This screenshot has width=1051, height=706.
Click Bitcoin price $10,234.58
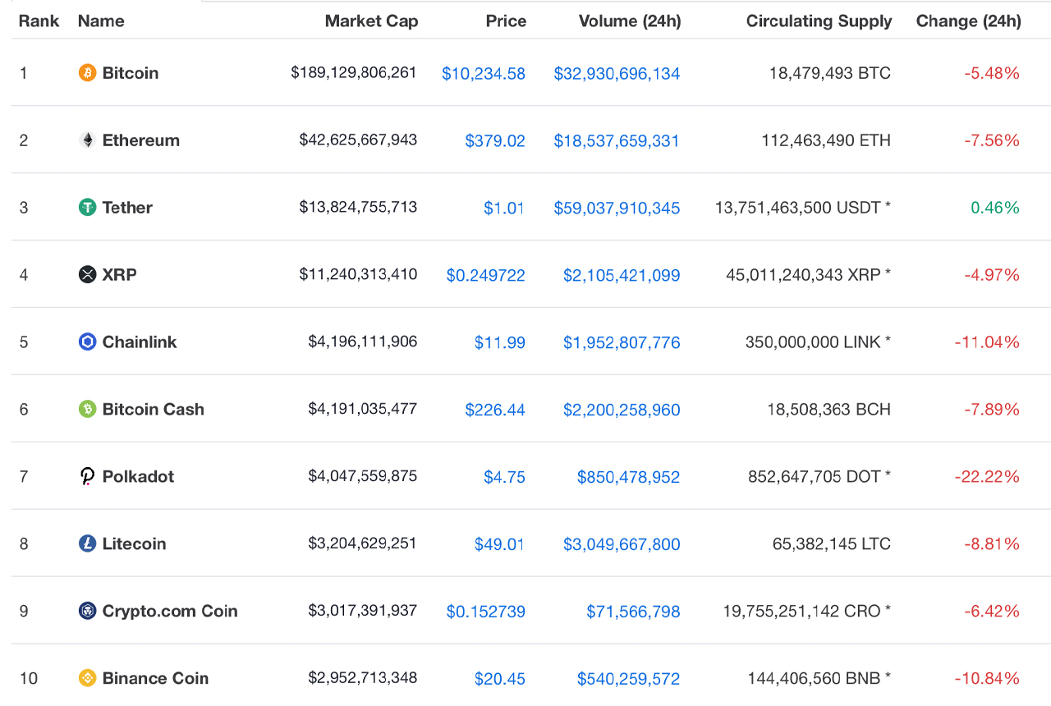click(x=484, y=74)
